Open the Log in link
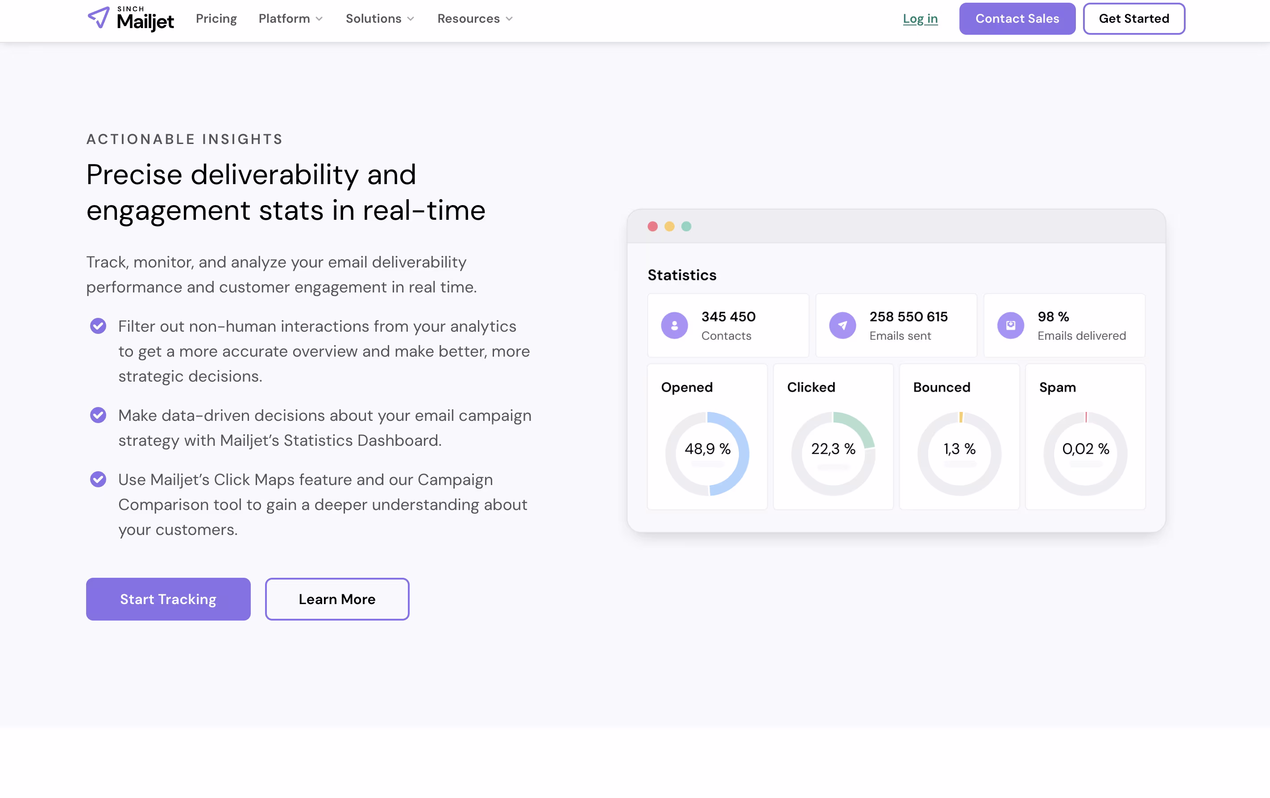Screen dimensions: 1270x798 [920, 18]
